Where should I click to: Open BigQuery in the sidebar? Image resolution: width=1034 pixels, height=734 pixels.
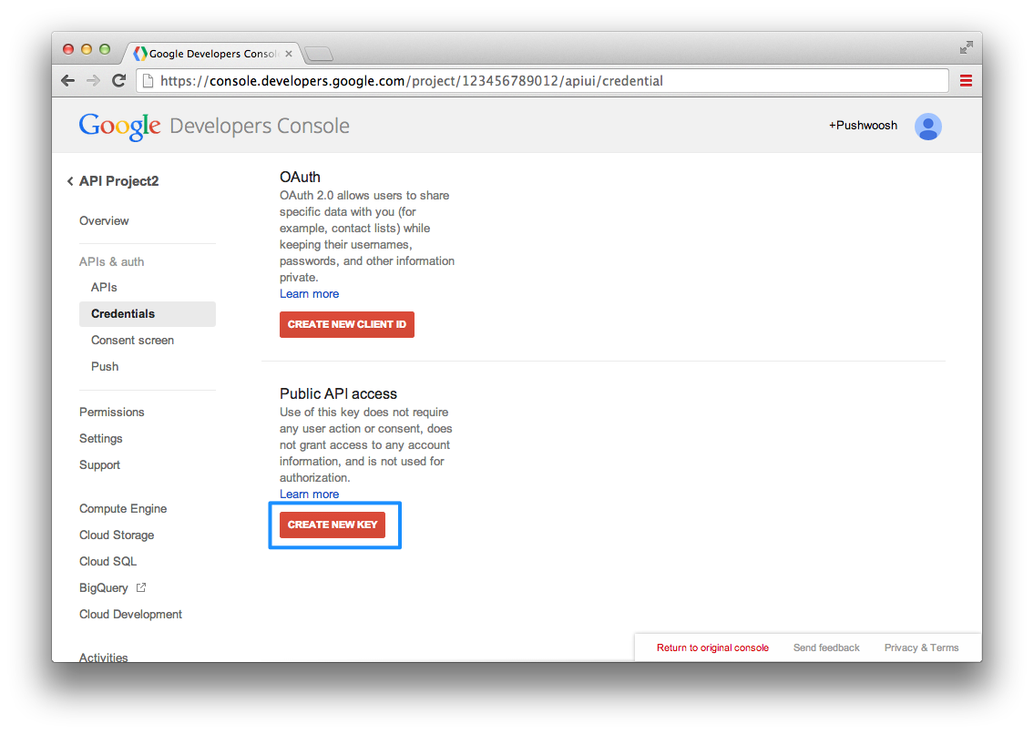(x=104, y=587)
